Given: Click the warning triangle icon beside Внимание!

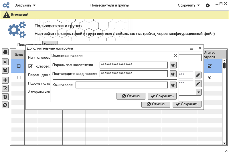Looking at the screenshot, I should 6,15.
